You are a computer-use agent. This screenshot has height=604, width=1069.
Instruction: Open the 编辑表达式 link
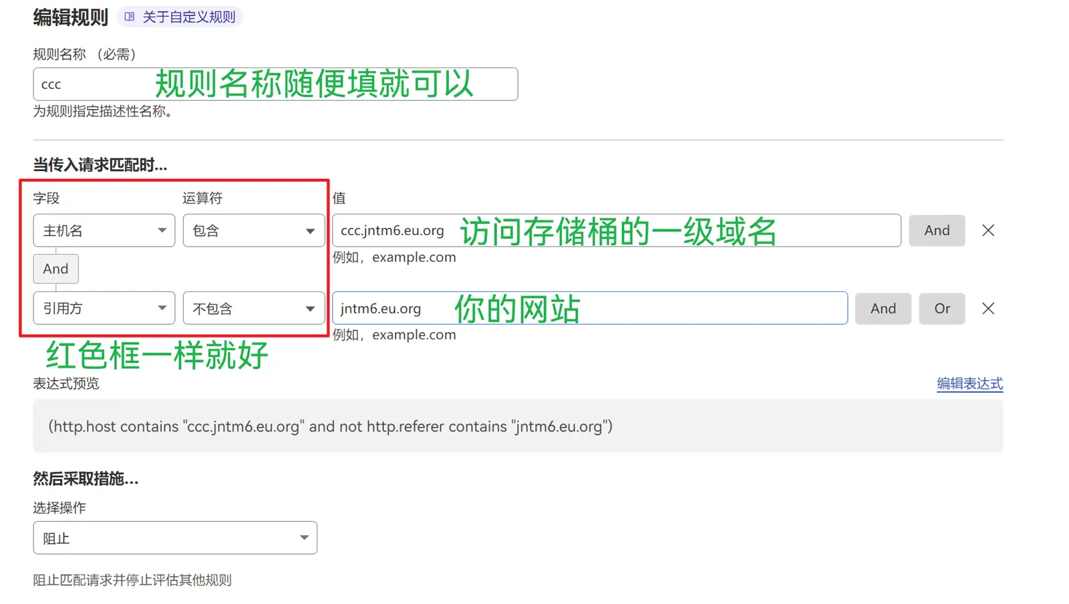tap(969, 384)
